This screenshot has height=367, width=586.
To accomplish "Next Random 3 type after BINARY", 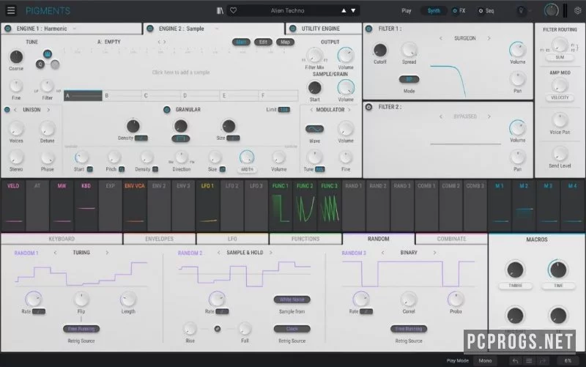I will tap(434, 253).
